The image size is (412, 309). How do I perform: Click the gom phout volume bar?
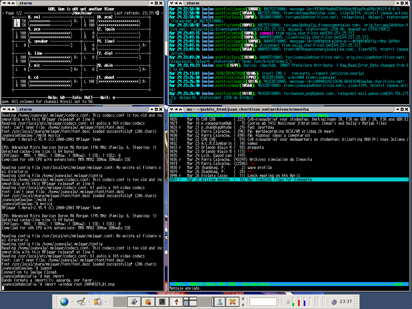click(119, 81)
